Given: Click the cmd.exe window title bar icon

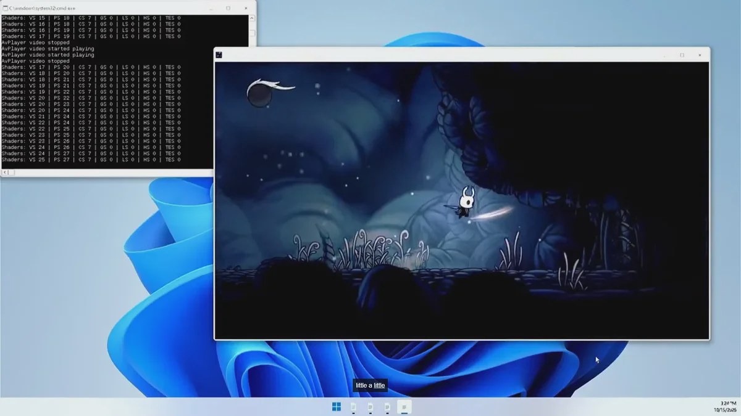Looking at the screenshot, I should point(5,8).
